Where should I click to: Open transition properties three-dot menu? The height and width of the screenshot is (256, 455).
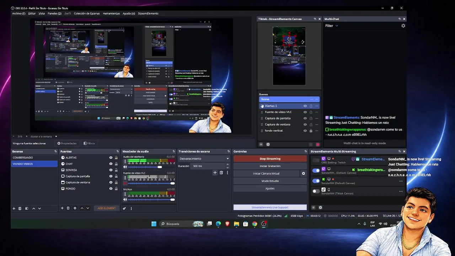(x=227, y=172)
